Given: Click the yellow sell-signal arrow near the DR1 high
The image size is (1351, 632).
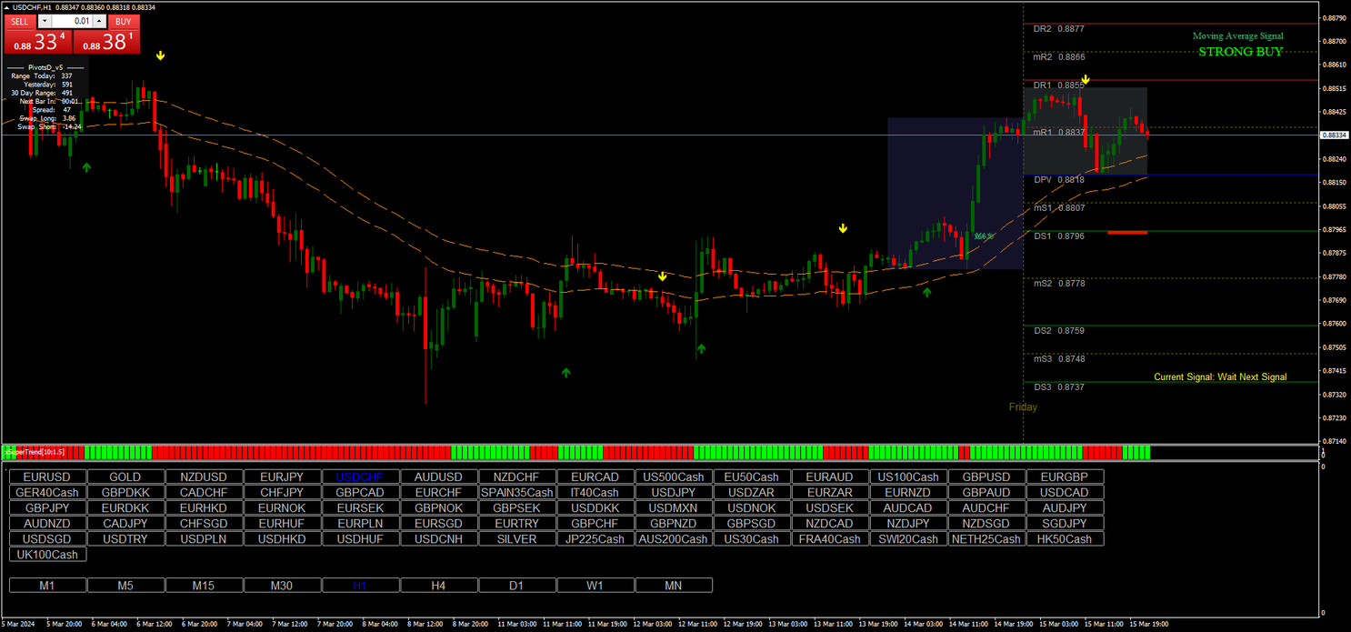Looking at the screenshot, I should pos(1086,80).
